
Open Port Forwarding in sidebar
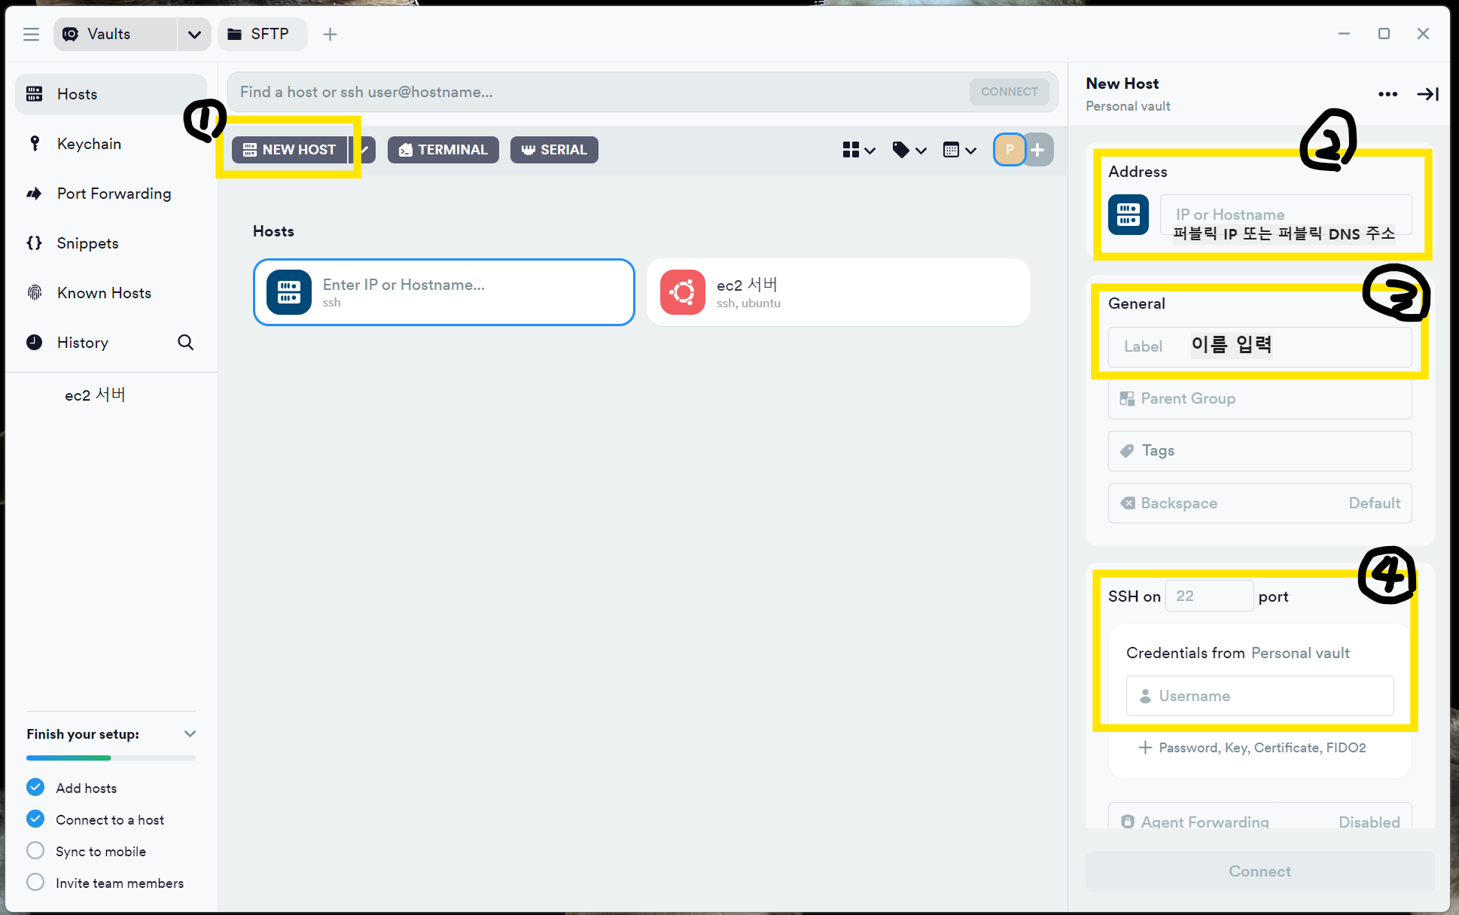pyautogui.click(x=114, y=194)
